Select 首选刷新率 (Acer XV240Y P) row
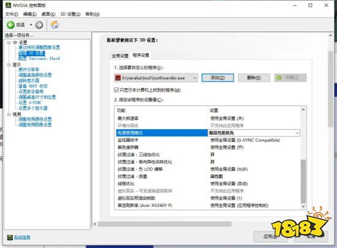The image size is (337, 248). tap(208, 205)
